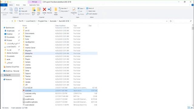
Task: Click the Edit ribbon command
Action: pos(80,11)
